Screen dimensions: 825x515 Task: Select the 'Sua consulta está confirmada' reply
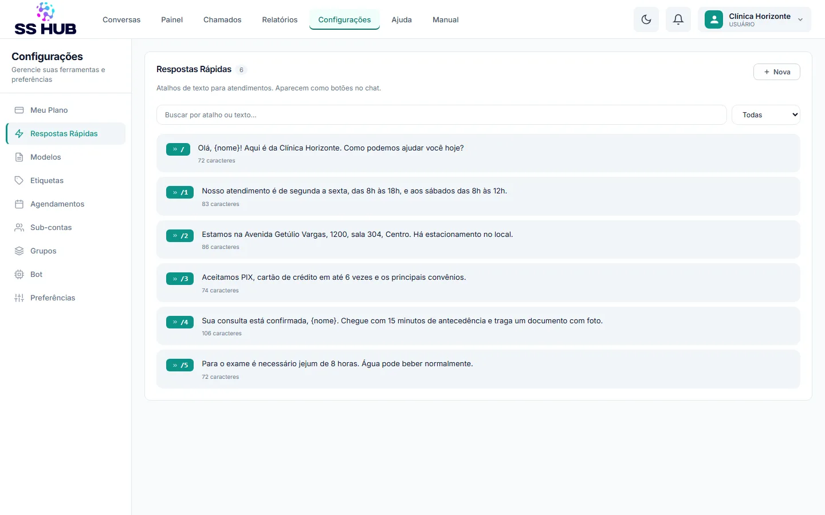402,320
